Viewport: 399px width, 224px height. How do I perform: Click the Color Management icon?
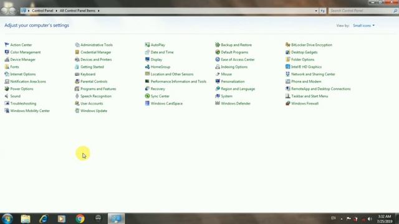[x=7, y=52]
